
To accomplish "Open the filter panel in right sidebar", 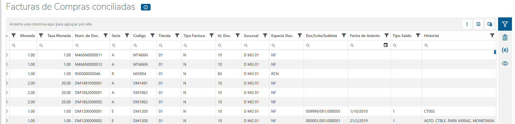I will 505,24.
